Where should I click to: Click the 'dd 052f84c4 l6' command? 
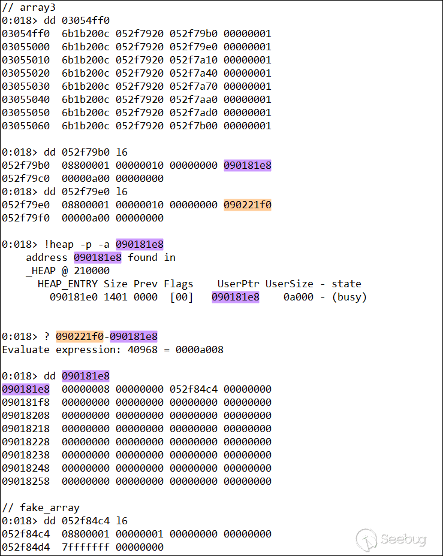(x=86, y=521)
